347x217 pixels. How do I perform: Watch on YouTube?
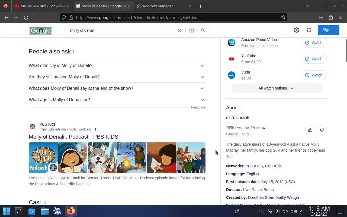pyautogui.click(x=314, y=59)
